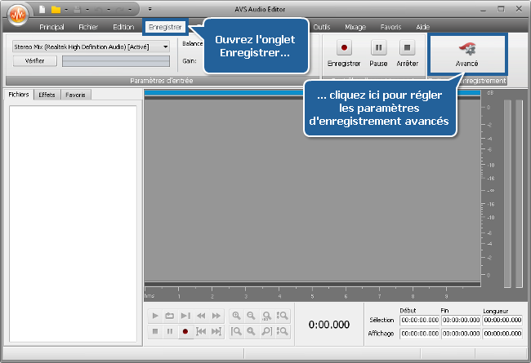Open the Avancé recording settings
This screenshot has width=531, height=363.
[x=466, y=54]
